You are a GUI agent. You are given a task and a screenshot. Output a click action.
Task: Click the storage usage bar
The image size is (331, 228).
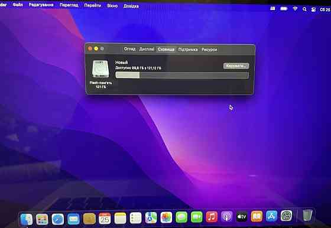click(x=182, y=75)
